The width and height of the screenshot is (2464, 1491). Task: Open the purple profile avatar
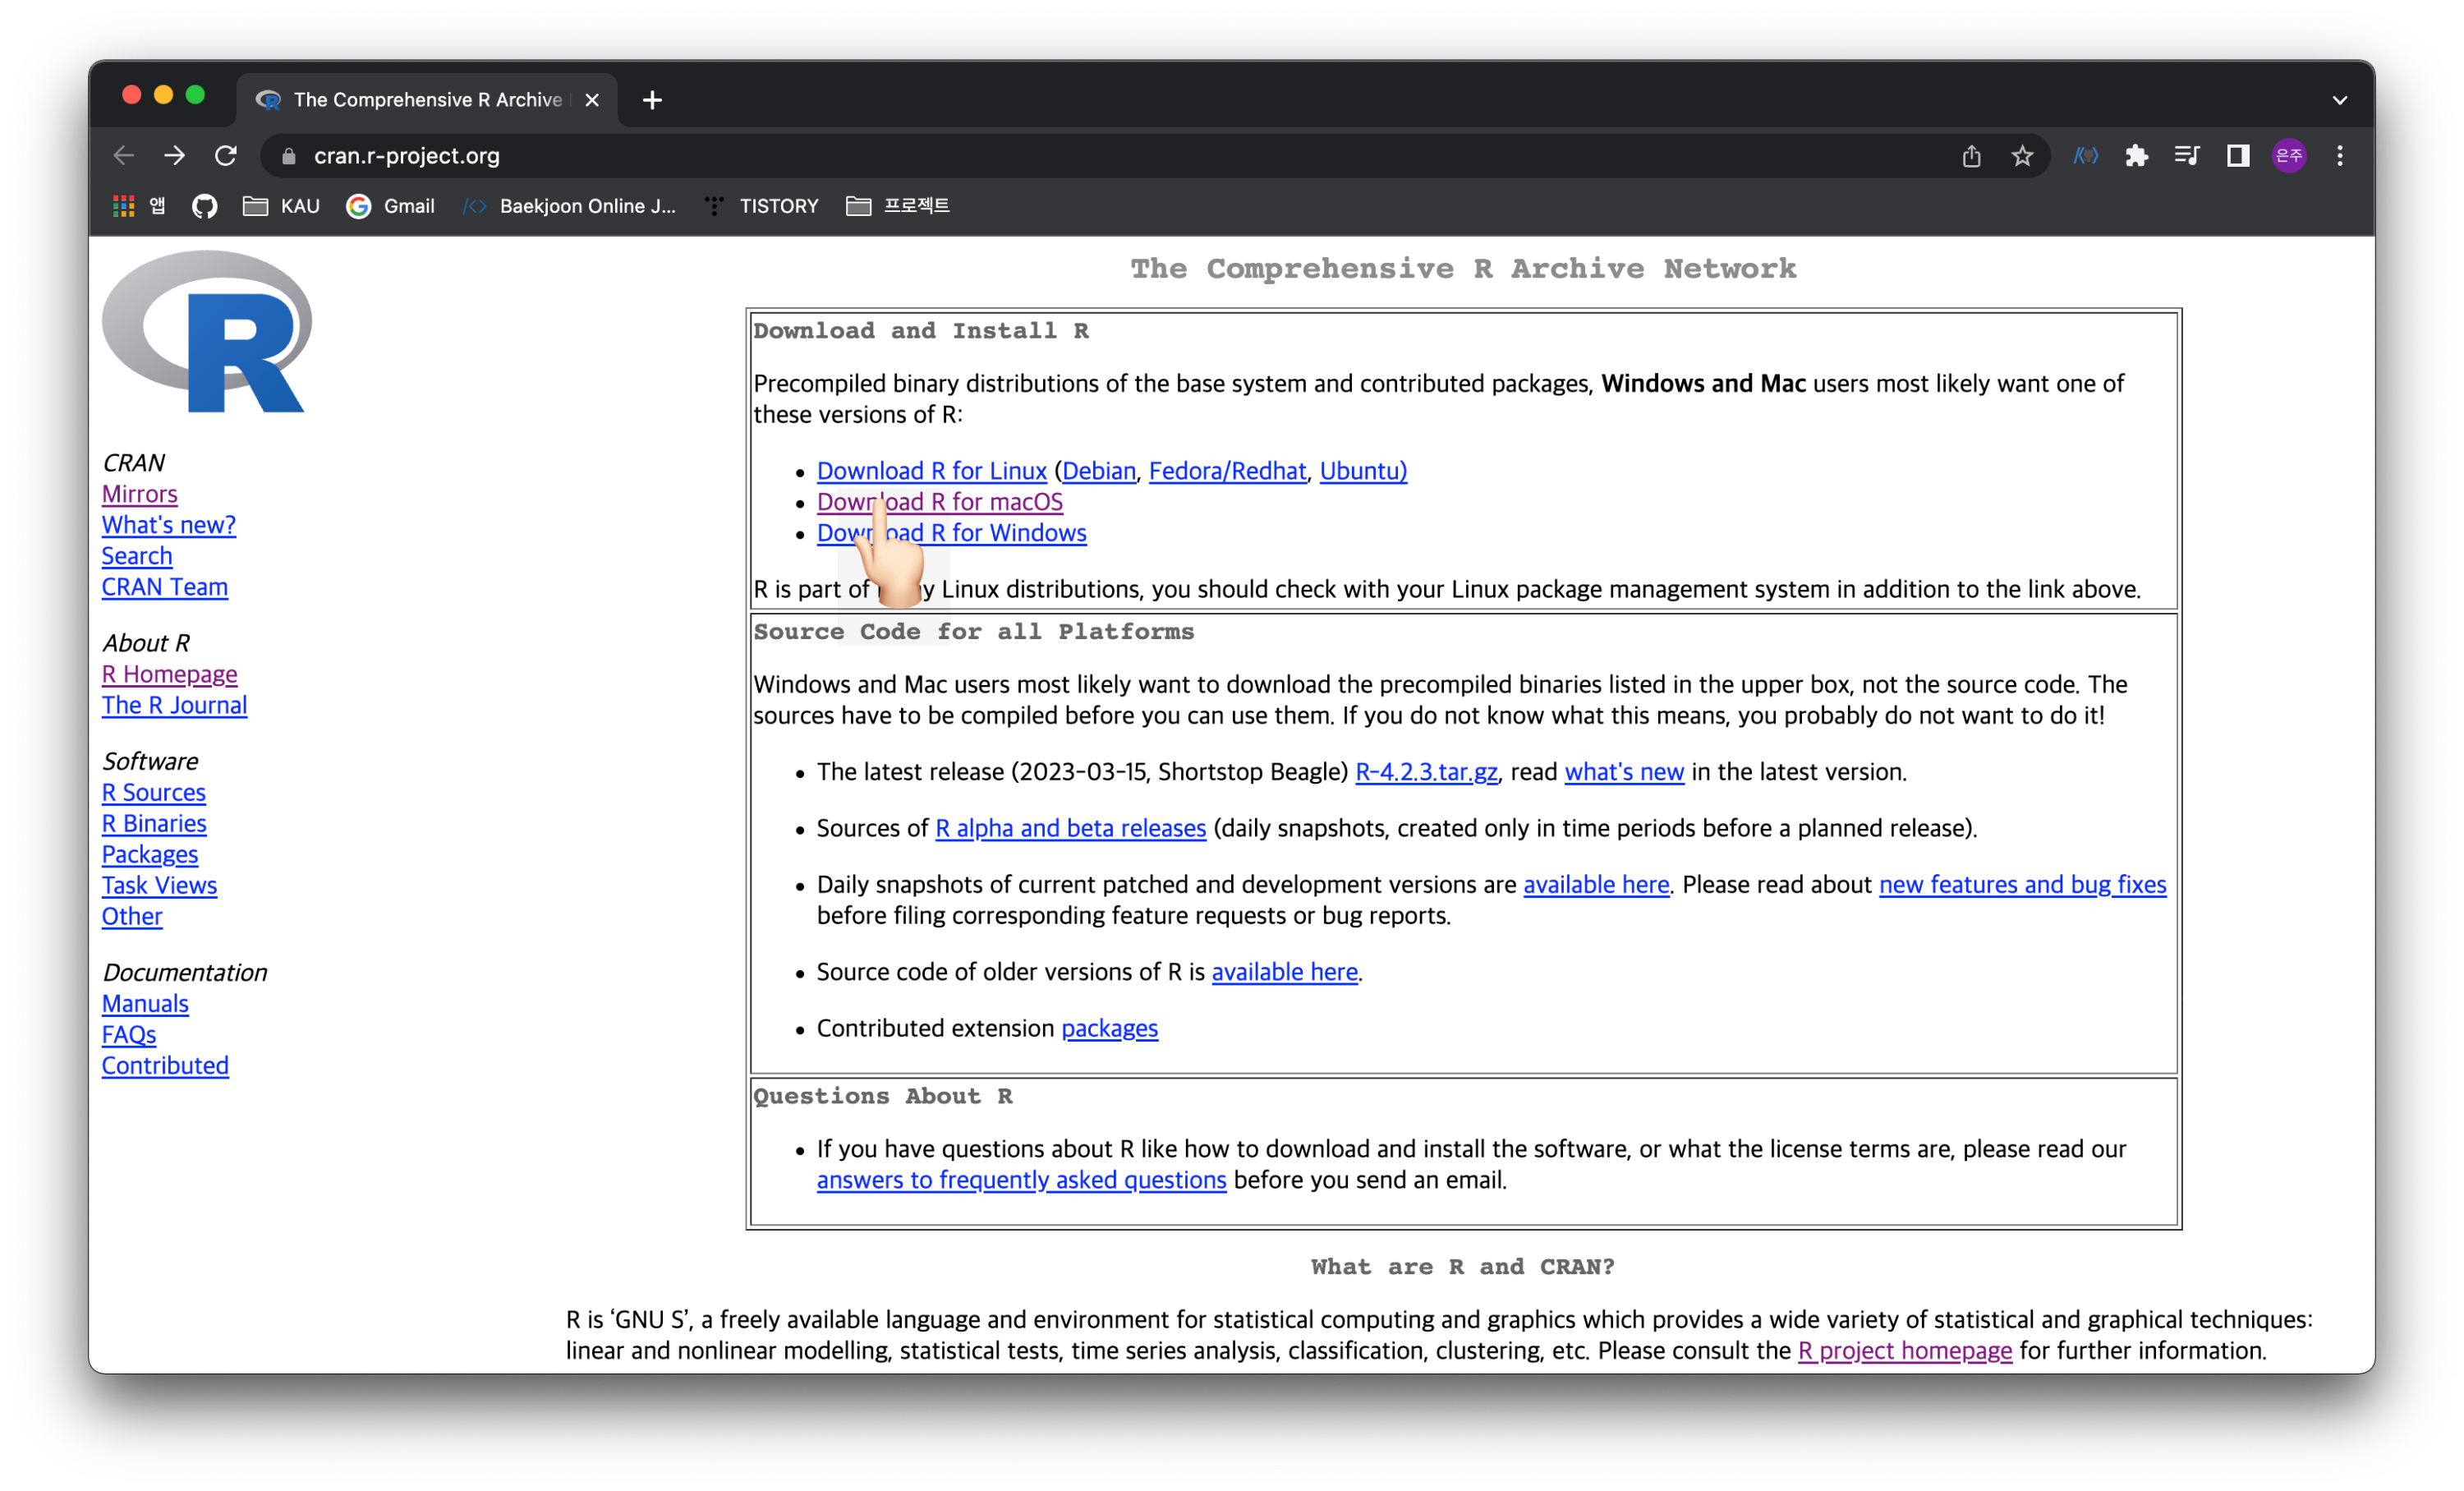(x=2289, y=156)
